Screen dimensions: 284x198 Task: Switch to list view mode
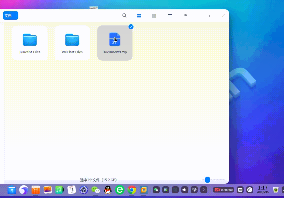(x=154, y=16)
